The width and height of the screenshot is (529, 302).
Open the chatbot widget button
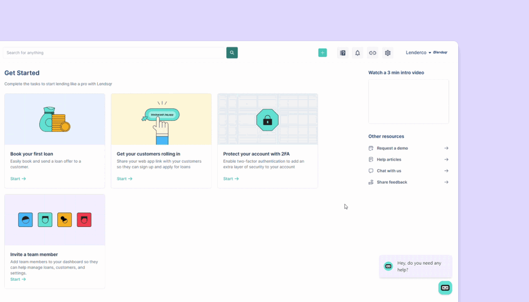pyautogui.click(x=445, y=288)
